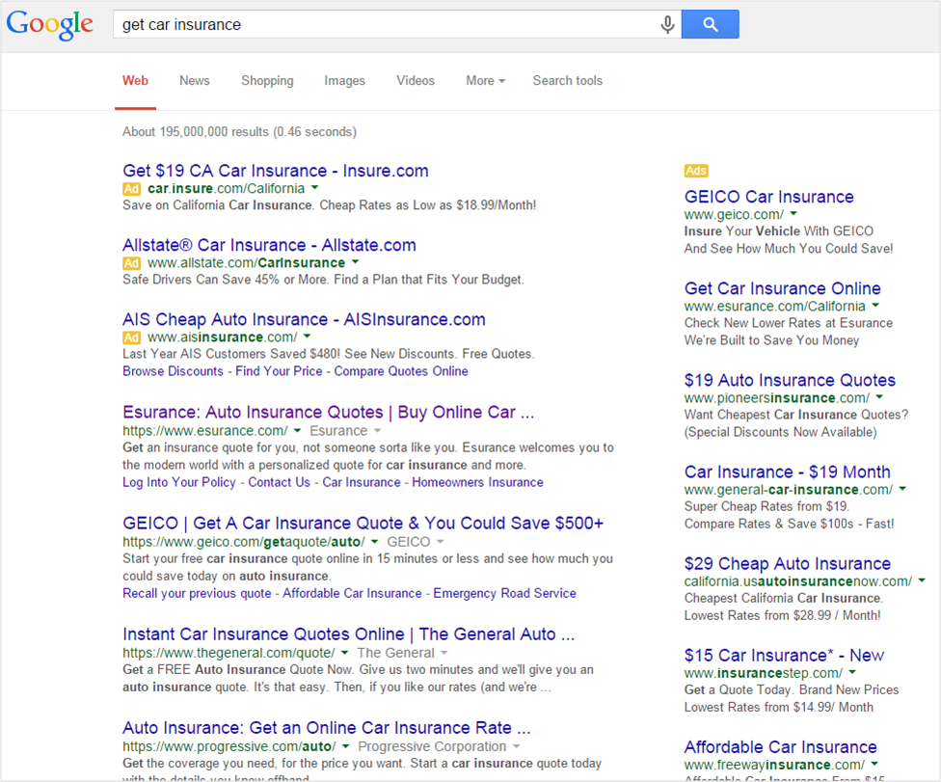
Task: Expand arrow next to https://www.esurance.com/ URL
Action: tap(297, 430)
